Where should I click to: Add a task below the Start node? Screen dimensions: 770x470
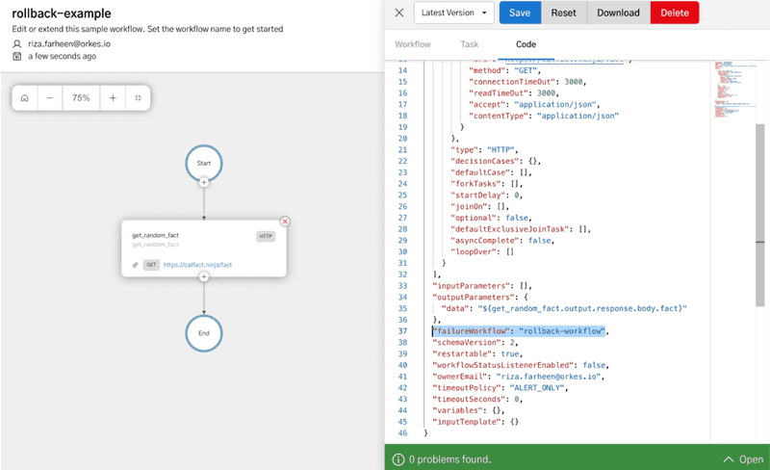point(204,182)
